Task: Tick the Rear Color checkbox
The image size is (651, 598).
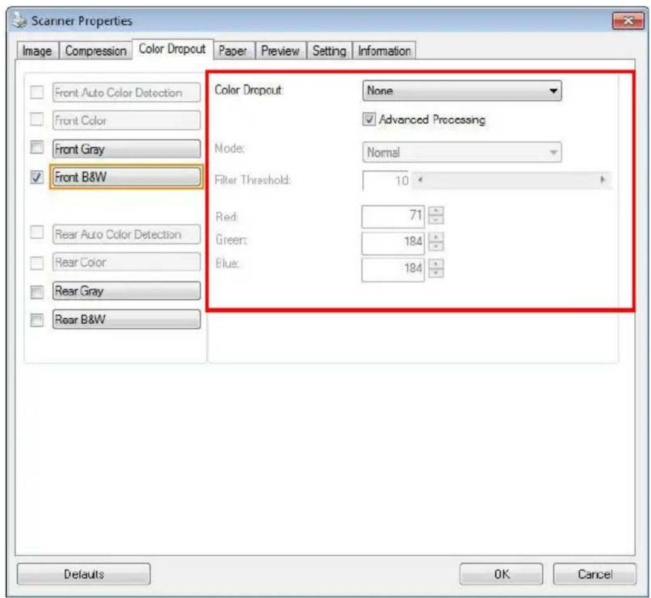Action: click(x=37, y=263)
